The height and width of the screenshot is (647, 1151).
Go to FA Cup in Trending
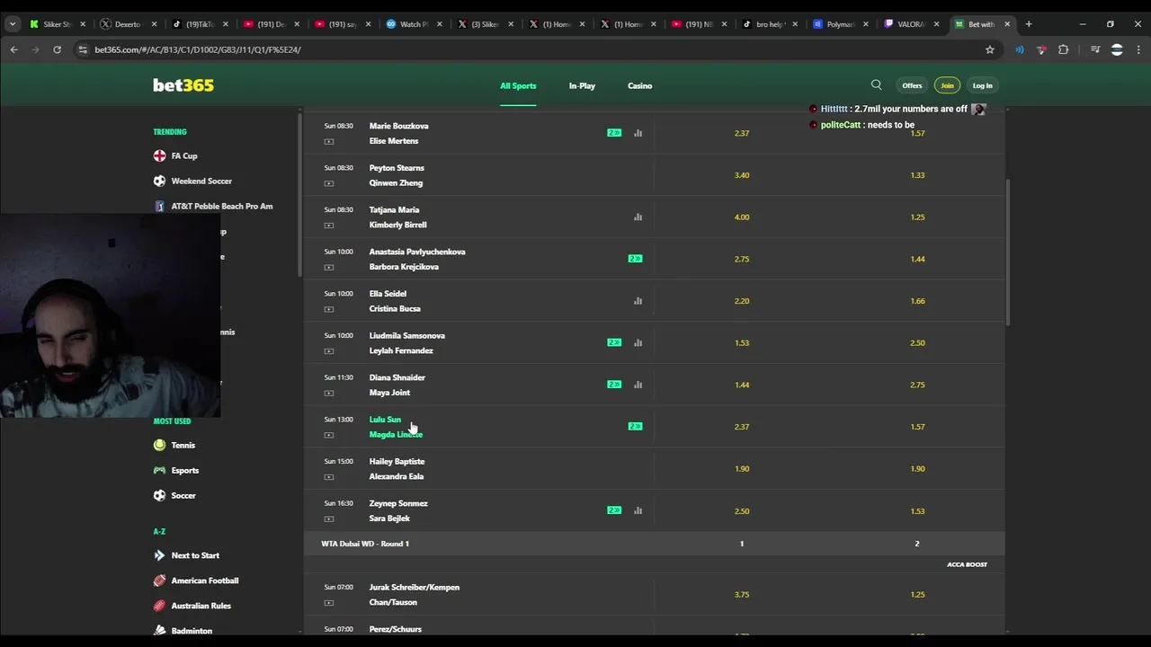(184, 155)
